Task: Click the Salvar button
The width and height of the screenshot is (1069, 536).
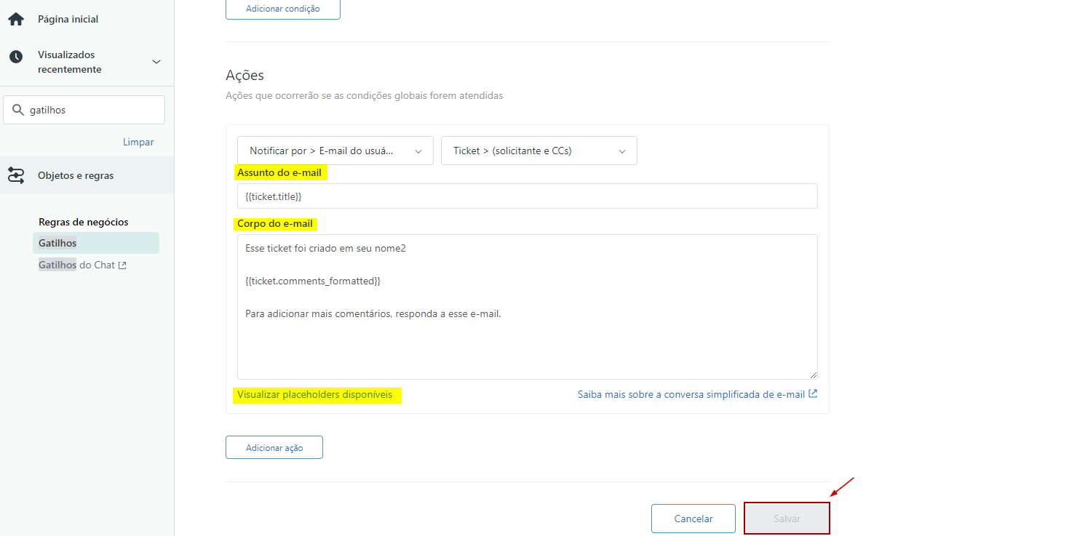Action: coord(787,519)
